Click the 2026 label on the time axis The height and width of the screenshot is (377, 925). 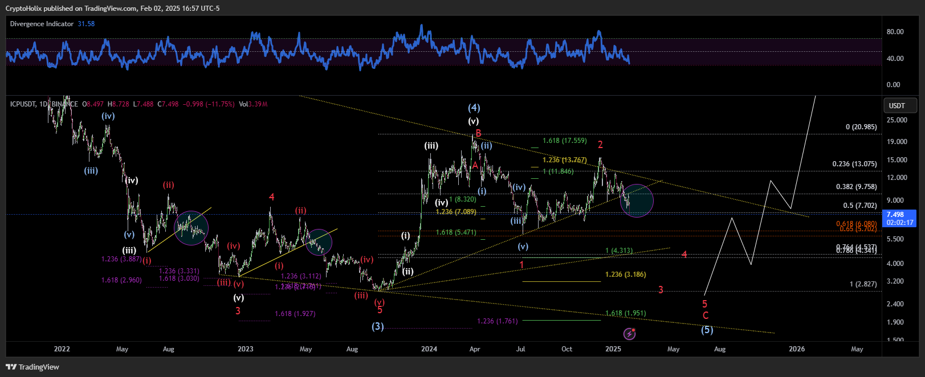coord(797,349)
